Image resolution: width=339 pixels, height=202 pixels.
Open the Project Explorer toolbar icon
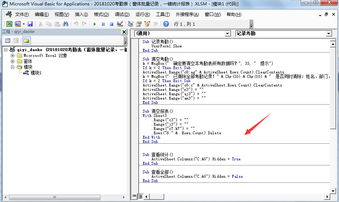tap(131, 24)
